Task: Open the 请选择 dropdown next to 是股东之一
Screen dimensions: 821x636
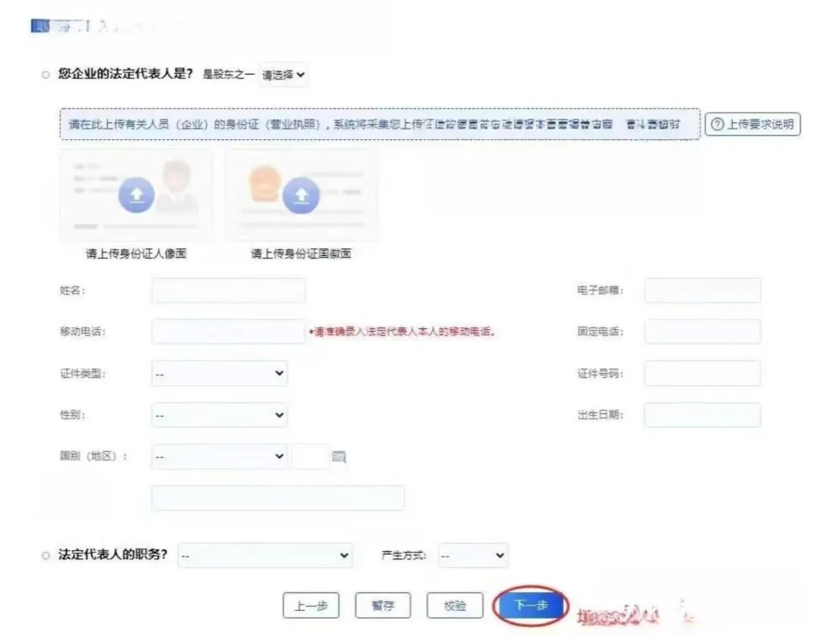Action: pyautogui.click(x=284, y=75)
